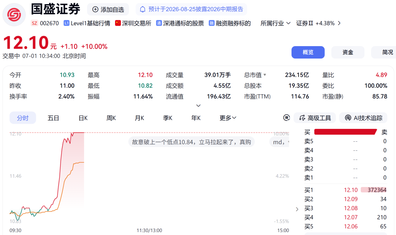Screen dimensions: 396x235
Task: Add stock via 添加自选 button
Action: click(108, 10)
